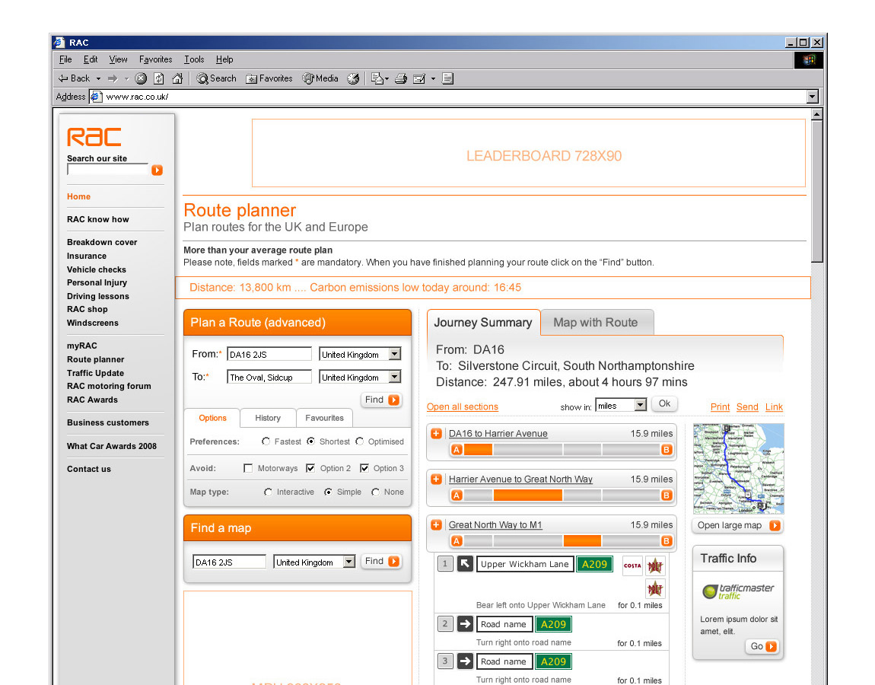Open the Search toolbar button
This screenshot has width=875, height=685.
(217, 78)
